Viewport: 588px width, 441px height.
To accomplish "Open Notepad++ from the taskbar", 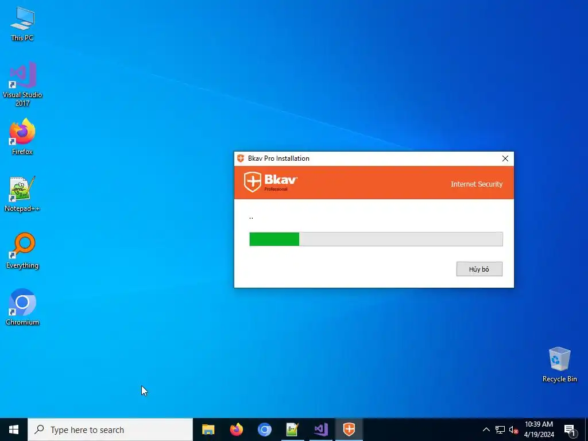I will (x=292, y=430).
